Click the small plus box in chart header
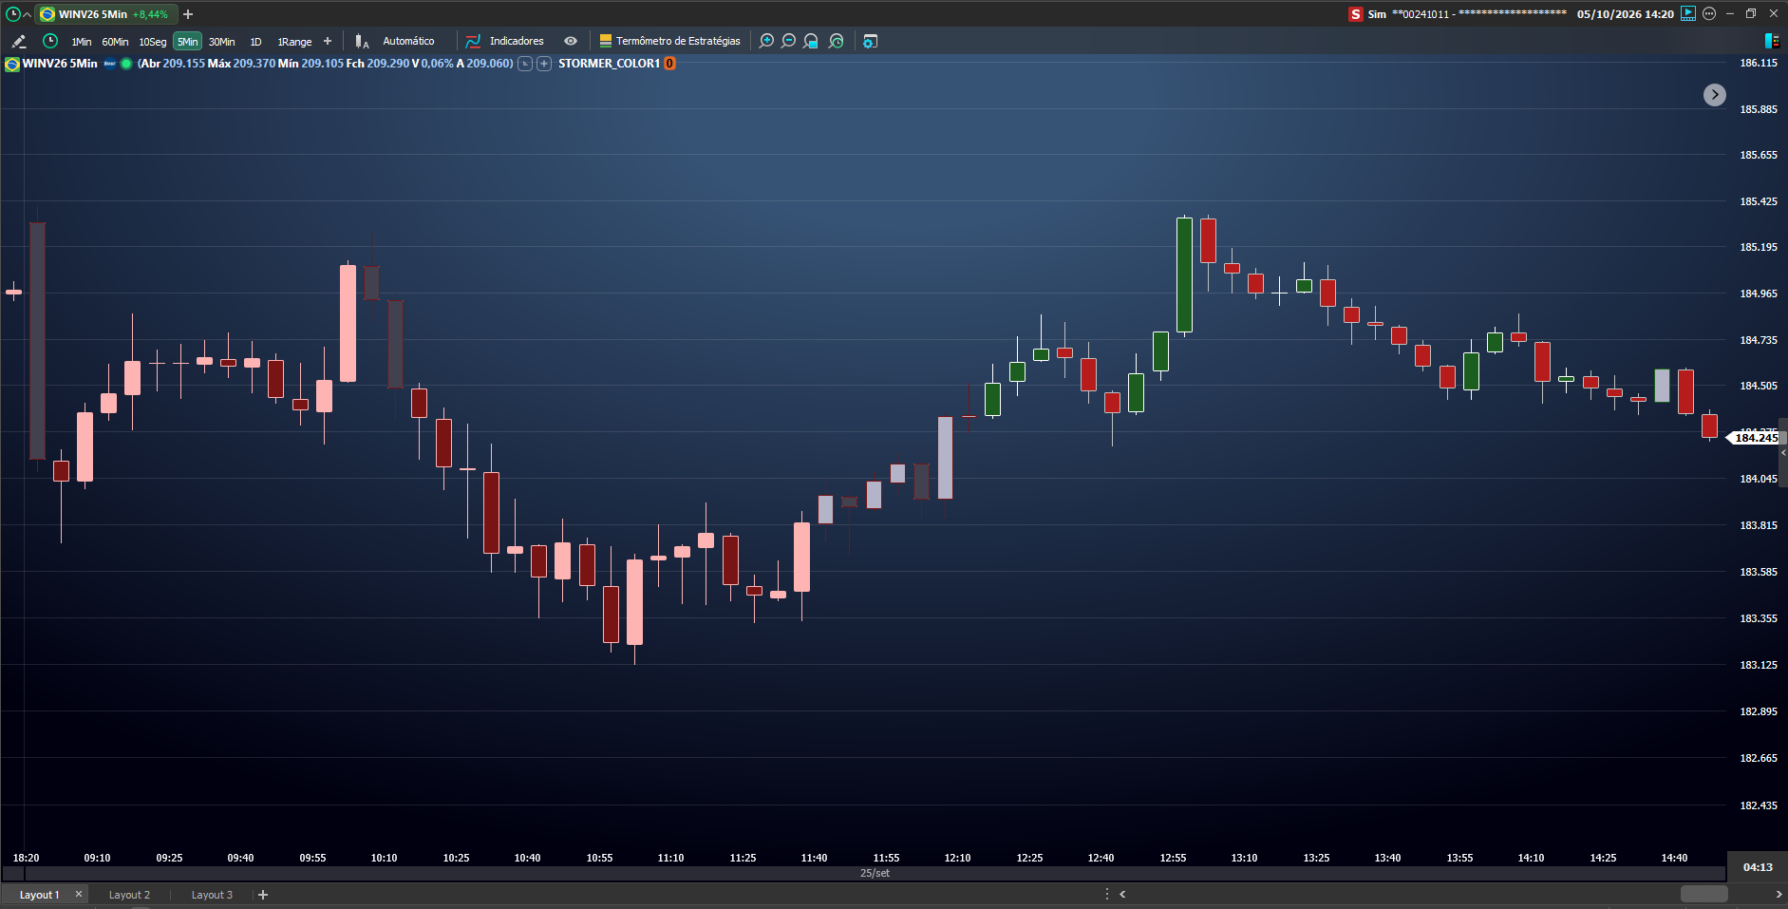1788x909 pixels. tap(544, 64)
